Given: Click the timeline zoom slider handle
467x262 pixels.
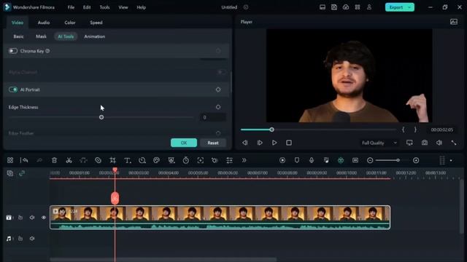Looking at the screenshot, I should coord(398,160).
